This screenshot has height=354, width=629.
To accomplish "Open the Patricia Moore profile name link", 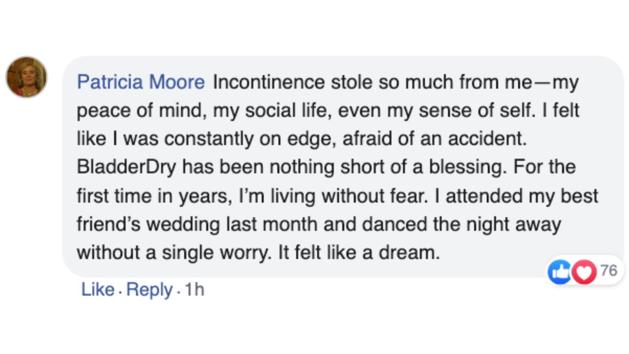I will pyautogui.click(x=141, y=83).
